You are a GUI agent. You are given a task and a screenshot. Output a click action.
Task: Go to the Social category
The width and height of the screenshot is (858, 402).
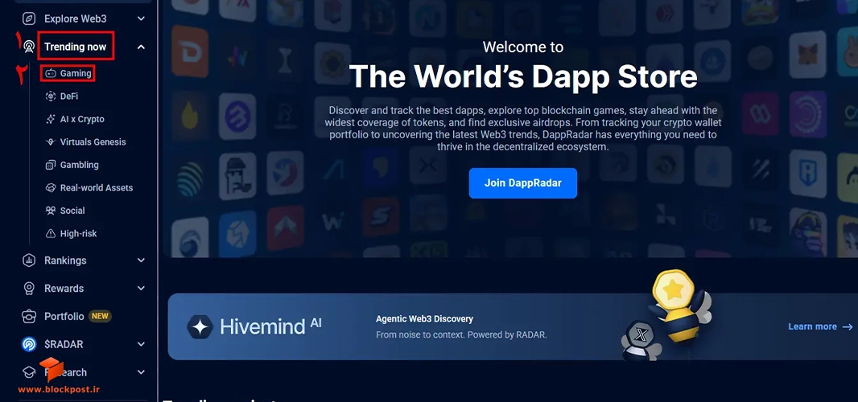tap(72, 211)
